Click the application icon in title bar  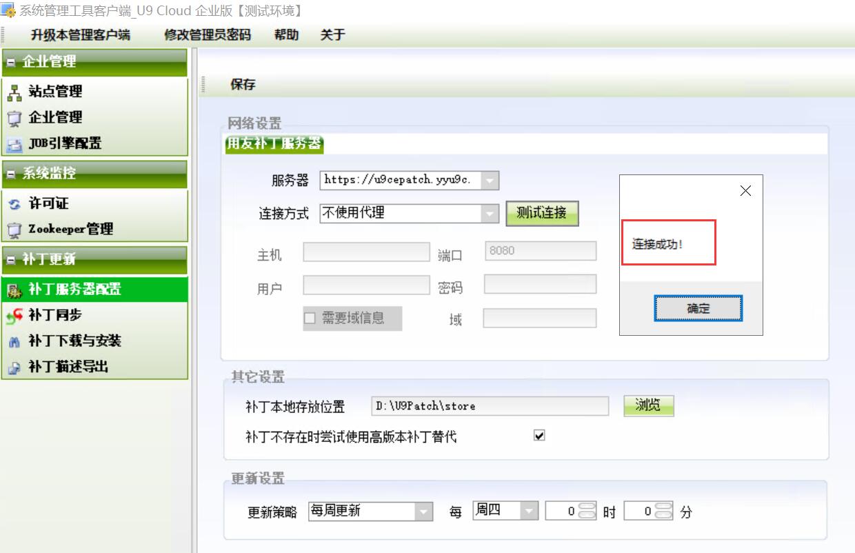click(8, 10)
